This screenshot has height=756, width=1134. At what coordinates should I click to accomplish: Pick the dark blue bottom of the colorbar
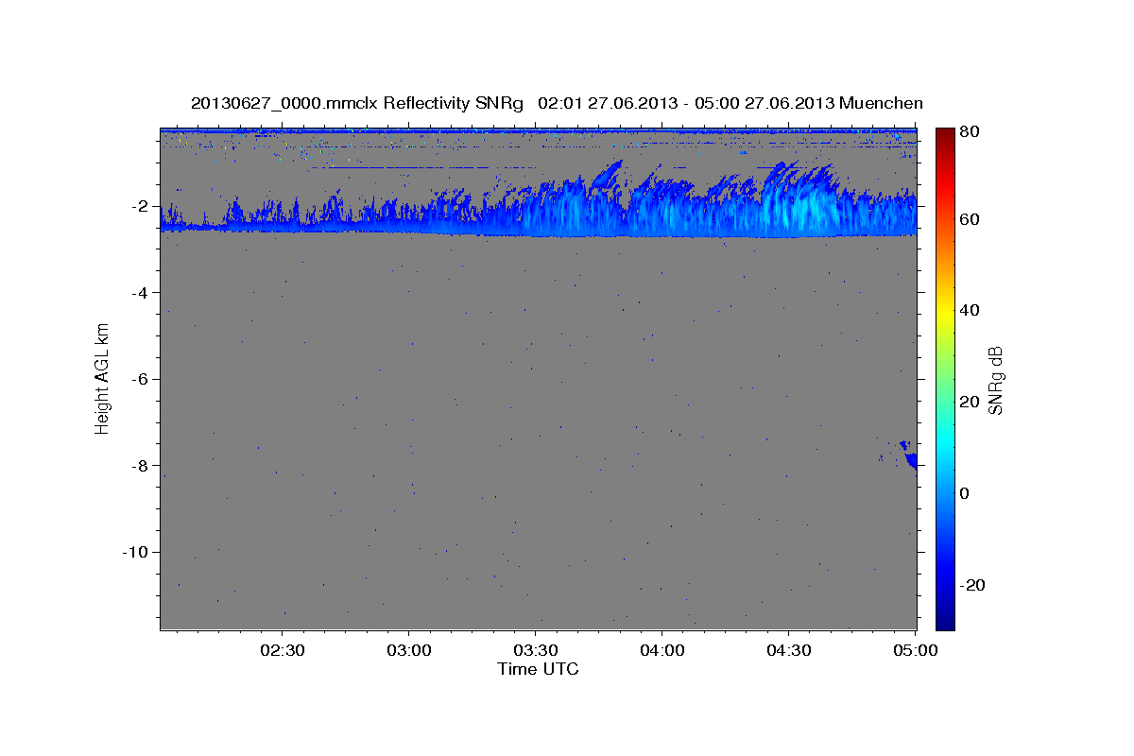(945, 622)
